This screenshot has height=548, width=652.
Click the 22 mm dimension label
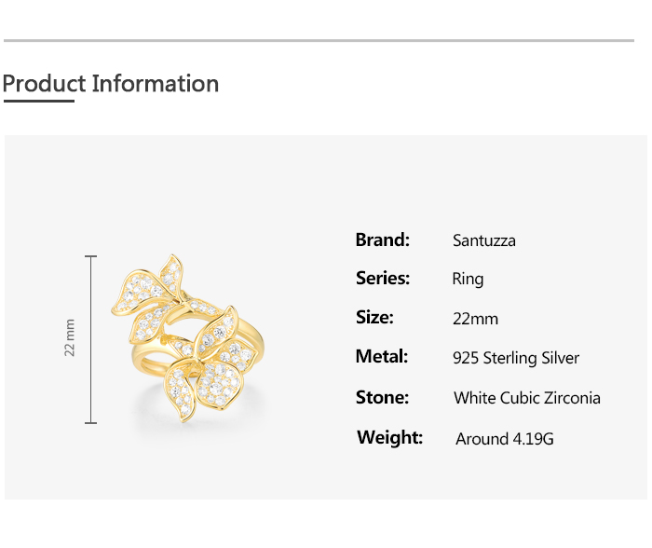(70, 337)
